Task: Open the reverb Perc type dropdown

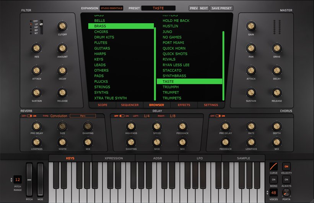Action: point(83,116)
